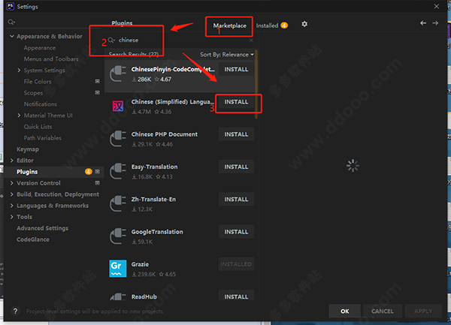
Task: Expand System Settings node
Action: [19, 71]
